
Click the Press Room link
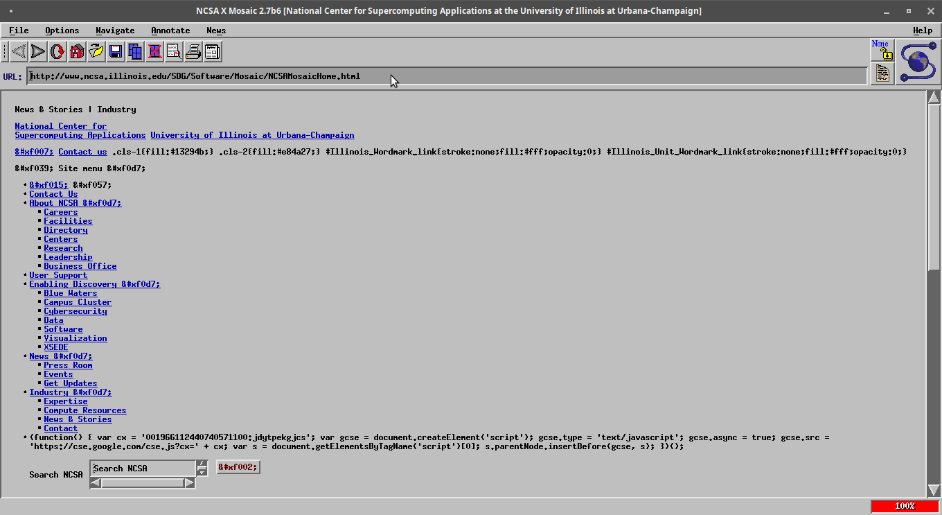pyautogui.click(x=68, y=365)
